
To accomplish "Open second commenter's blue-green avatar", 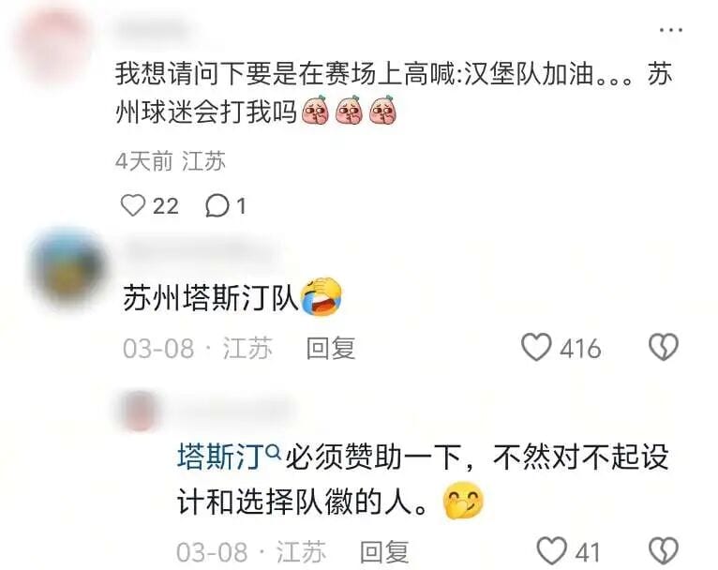I will (68, 268).
